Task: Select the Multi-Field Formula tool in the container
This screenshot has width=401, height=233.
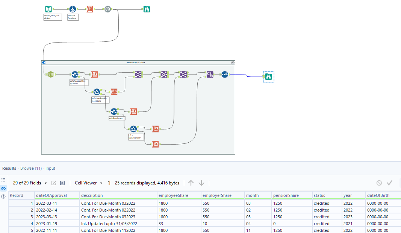Action: click(x=210, y=75)
